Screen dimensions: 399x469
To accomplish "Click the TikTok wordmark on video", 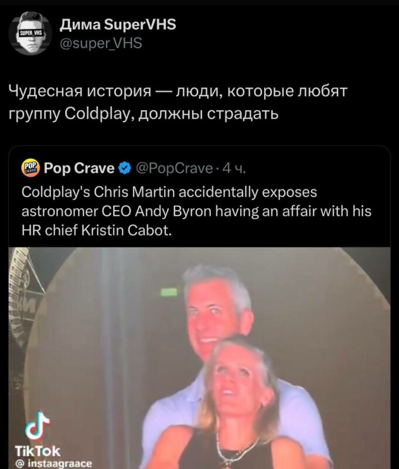I will [x=37, y=451].
